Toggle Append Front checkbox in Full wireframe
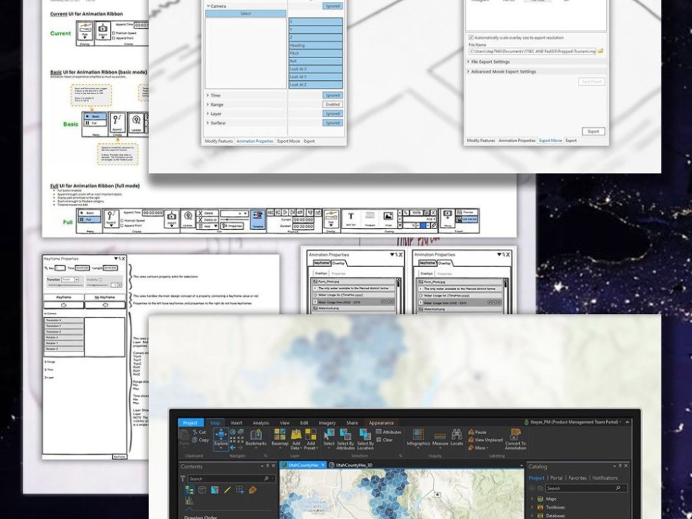The image size is (692, 519). [x=122, y=226]
